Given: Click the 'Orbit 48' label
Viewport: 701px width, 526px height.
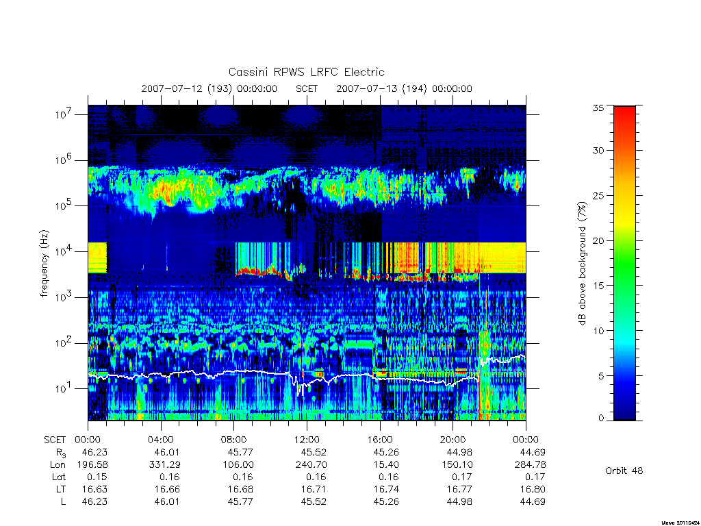Looking at the screenshot, I should click(x=624, y=471).
